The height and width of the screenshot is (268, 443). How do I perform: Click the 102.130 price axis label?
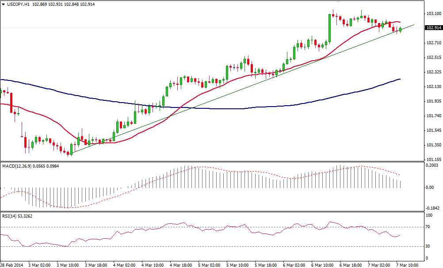click(x=432, y=87)
